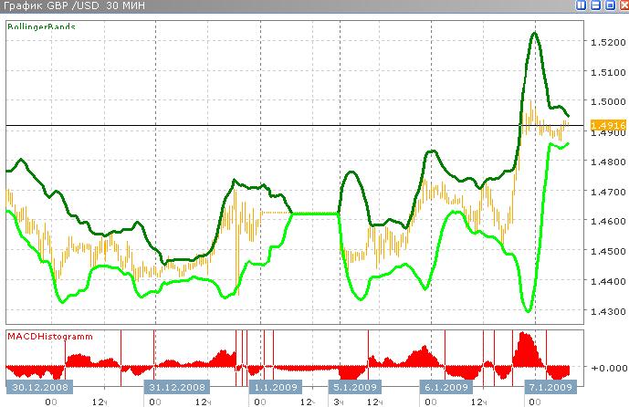
Task: Select the 1.1.2009 date marker
Action: [274, 387]
